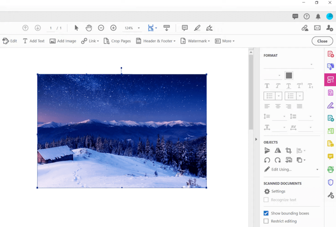Viewport: 336px width, 227px height.
Task: Click the Add Text button
Action: pos(34,41)
